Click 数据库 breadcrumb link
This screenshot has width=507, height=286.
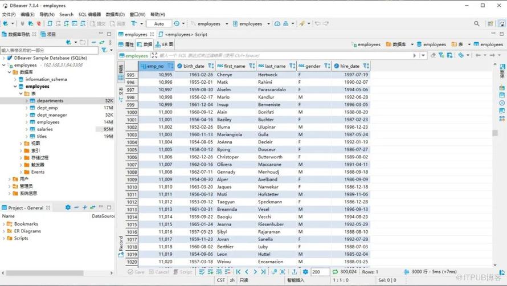396,44
